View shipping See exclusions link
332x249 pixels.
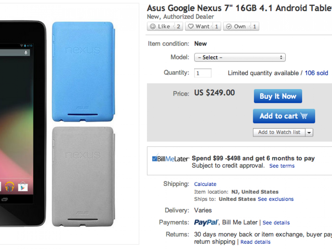(276, 199)
